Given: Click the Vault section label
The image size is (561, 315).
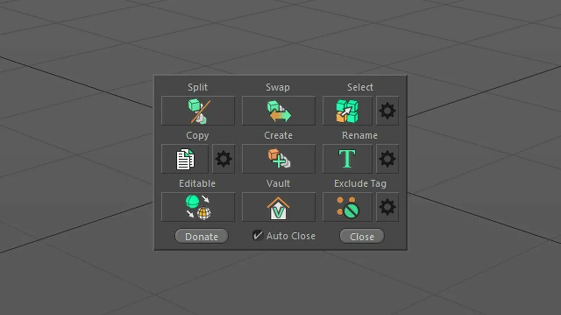Looking at the screenshot, I should (x=278, y=183).
